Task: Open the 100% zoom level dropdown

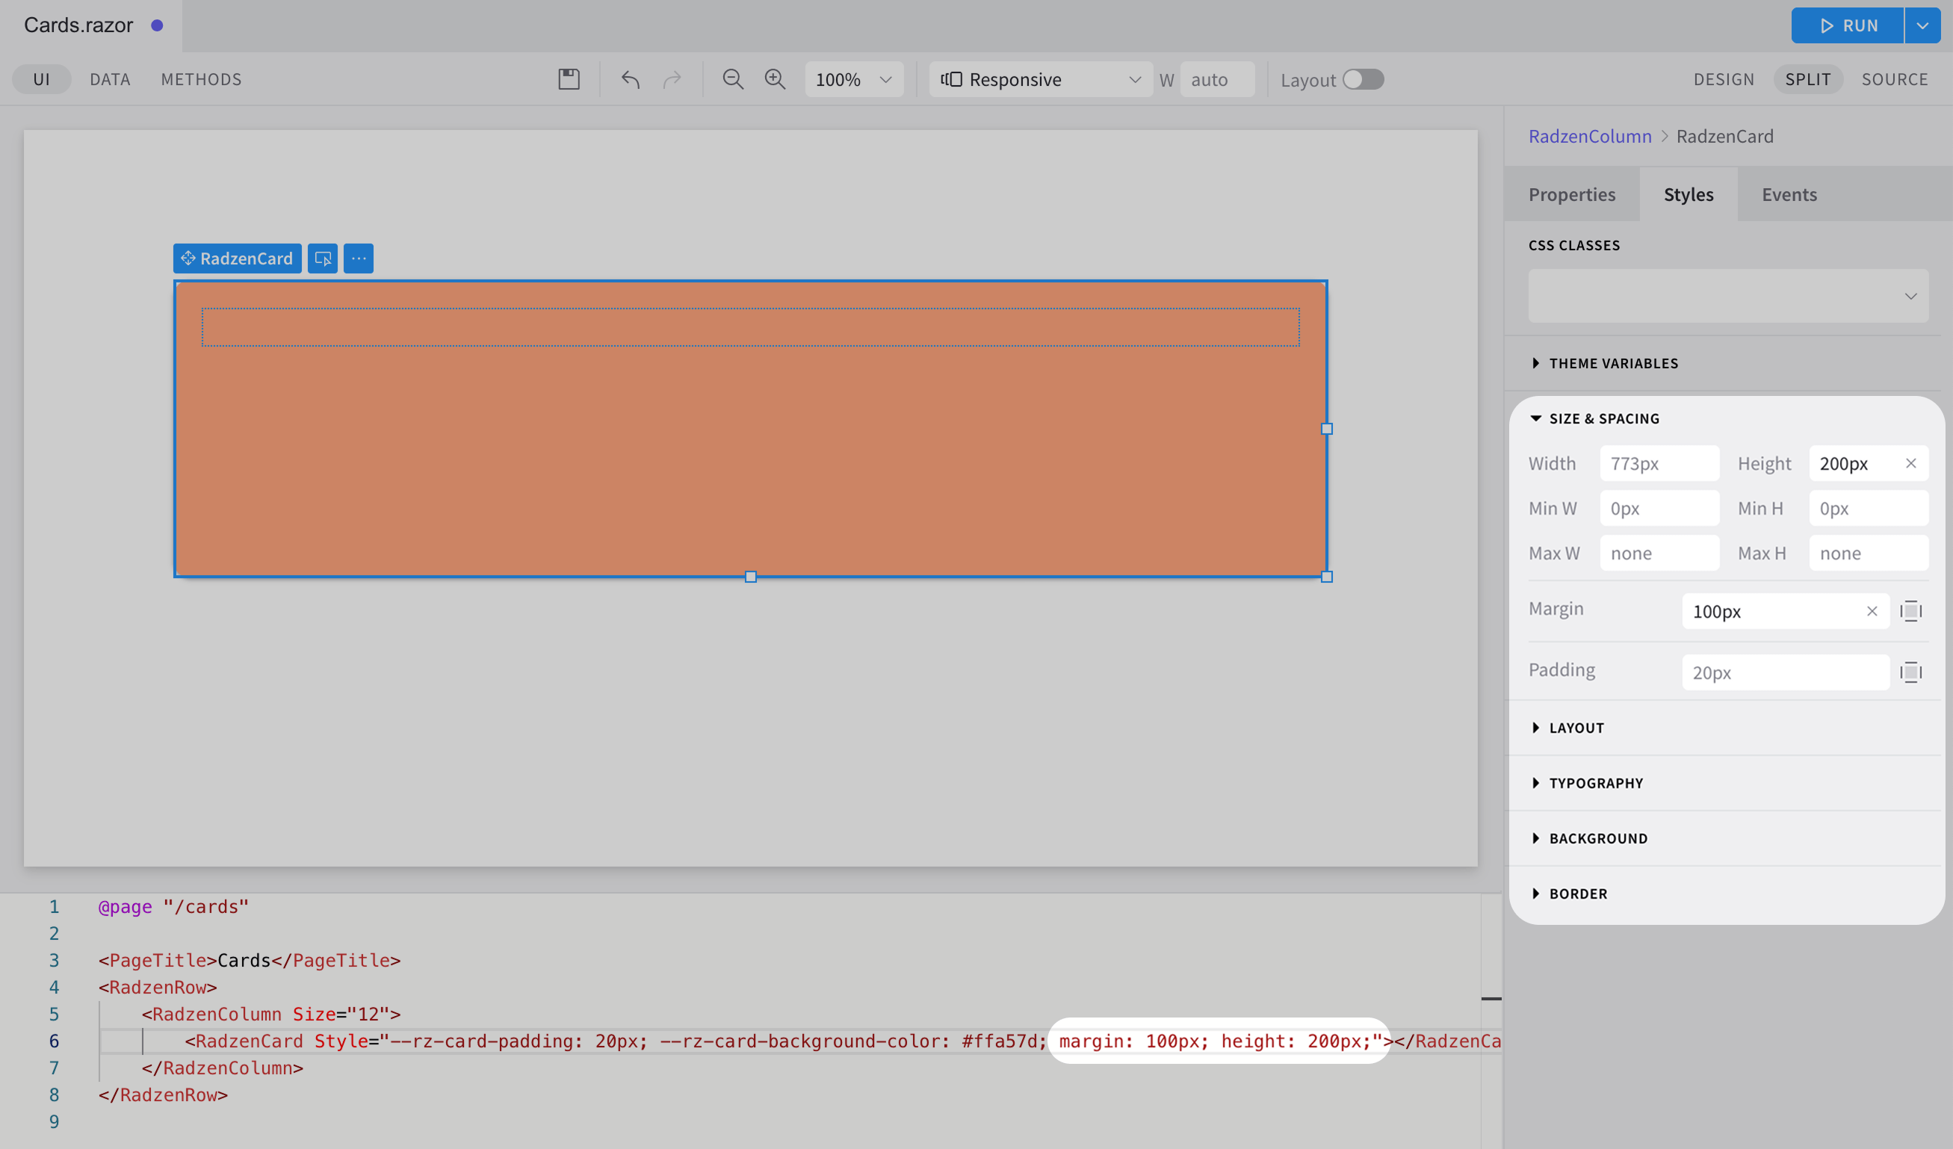Action: click(853, 79)
